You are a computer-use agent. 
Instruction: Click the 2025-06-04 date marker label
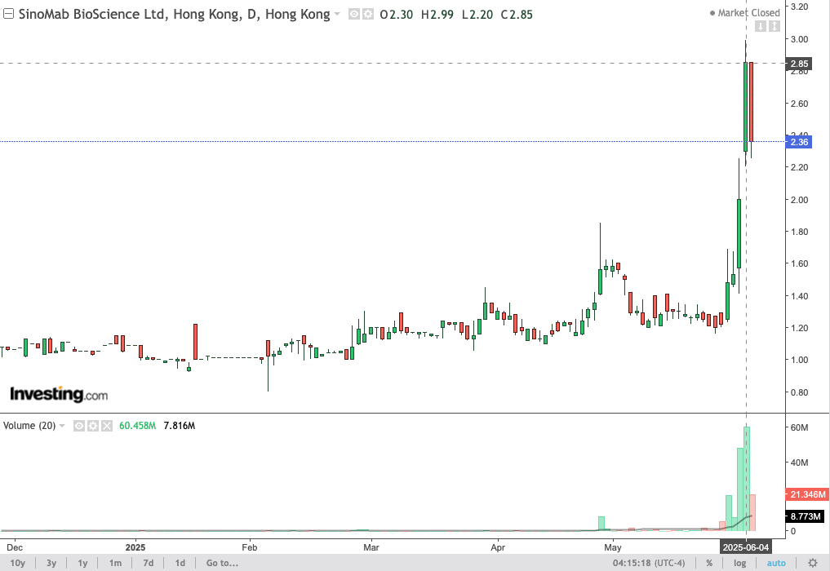[746, 547]
